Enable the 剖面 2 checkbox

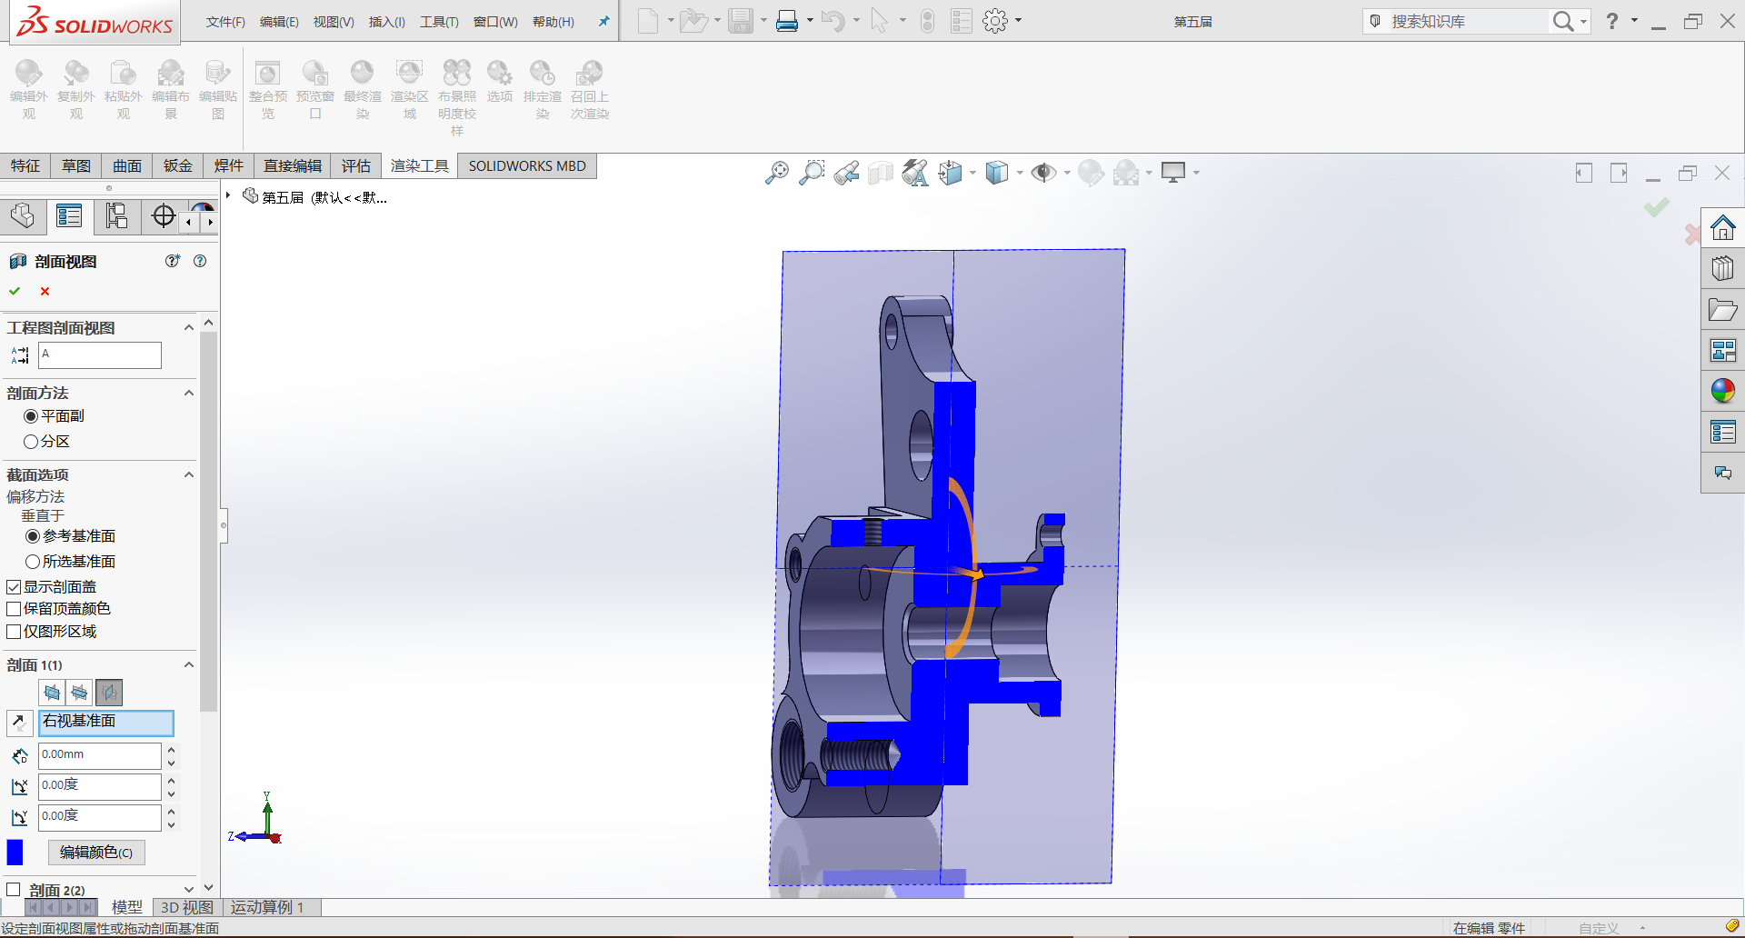coord(14,890)
